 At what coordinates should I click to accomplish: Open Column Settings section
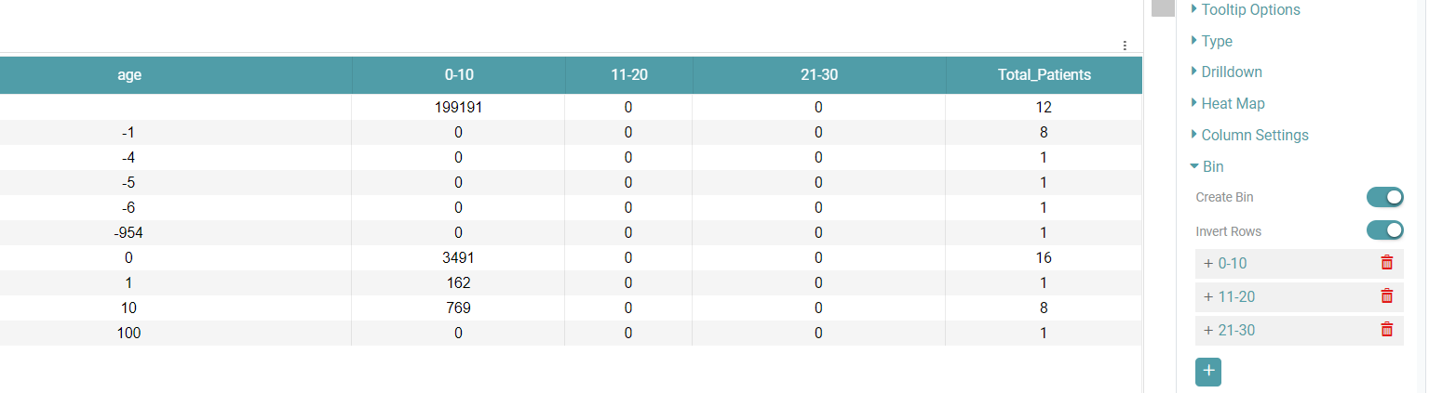[x=1254, y=136]
